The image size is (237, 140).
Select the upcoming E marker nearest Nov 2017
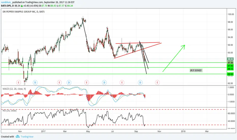point(157,82)
